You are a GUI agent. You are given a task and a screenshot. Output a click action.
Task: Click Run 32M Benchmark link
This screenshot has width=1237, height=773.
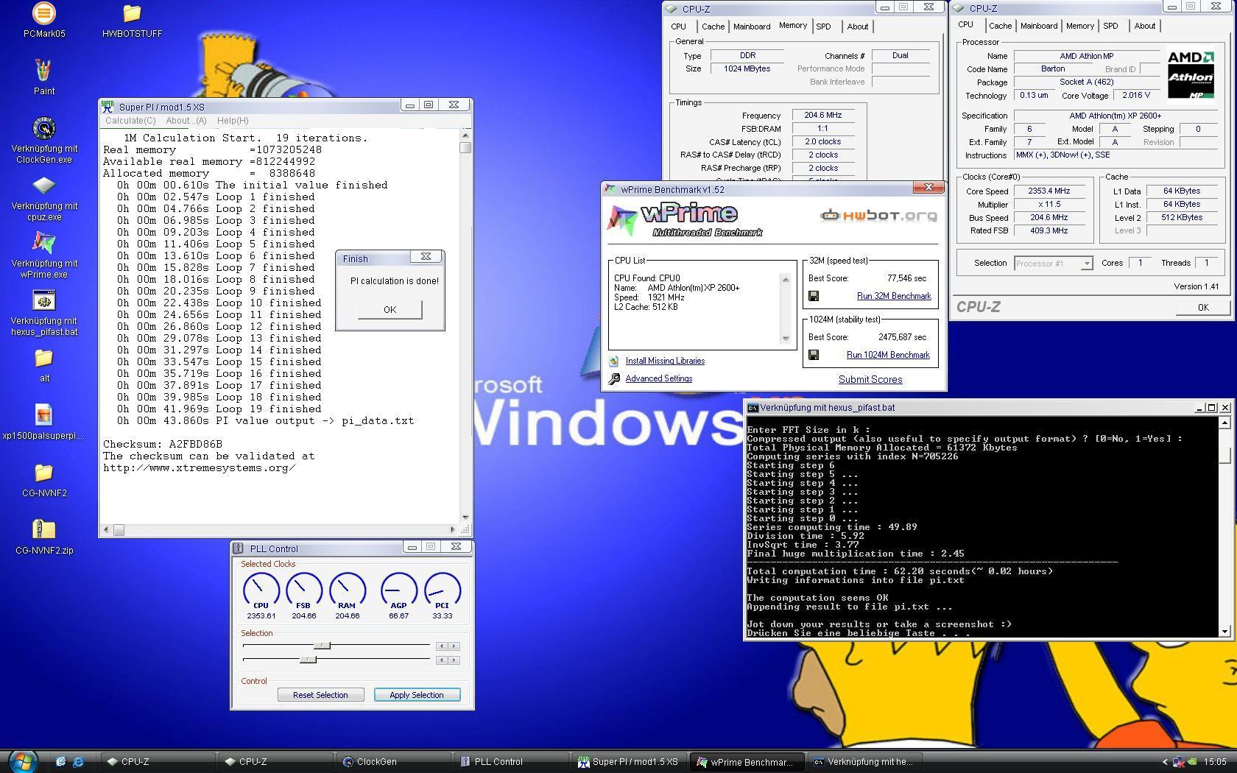[894, 296]
